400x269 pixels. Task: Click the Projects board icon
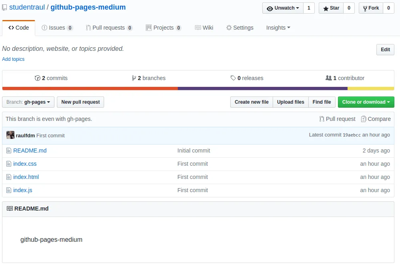[149, 28]
